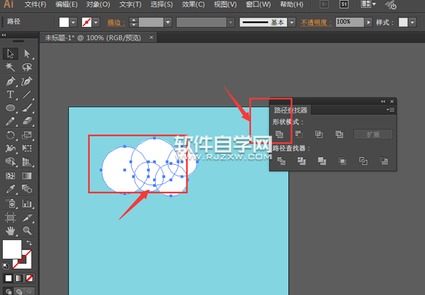
Task: Select the Artboard tool
Action: pyautogui.click(x=11, y=217)
